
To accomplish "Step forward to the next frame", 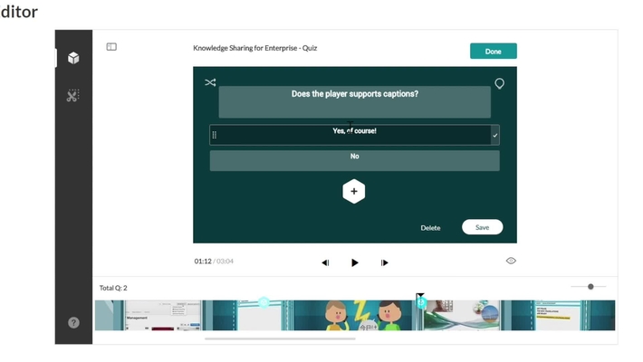I will click(x=384, y=262).
